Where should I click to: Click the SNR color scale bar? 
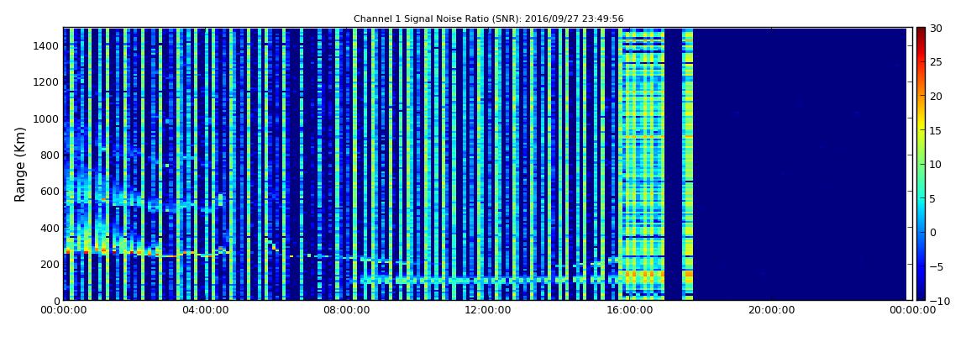921,164
